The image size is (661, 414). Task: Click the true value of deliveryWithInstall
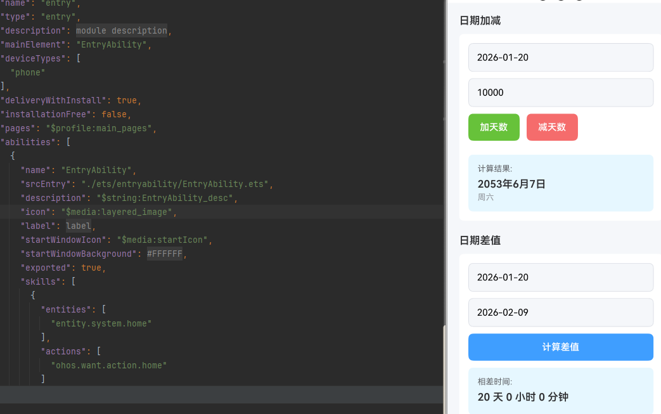pos(127,100)
